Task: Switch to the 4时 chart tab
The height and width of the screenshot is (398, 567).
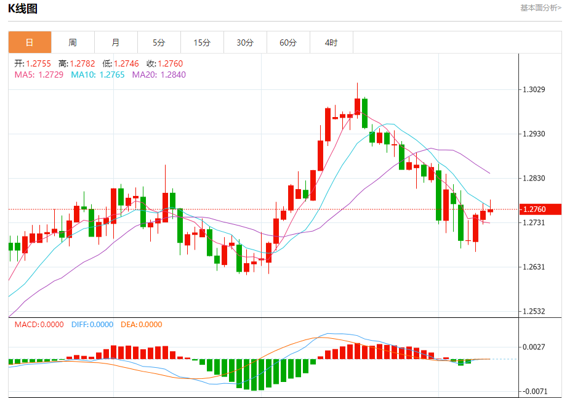Action: [331, 43]
